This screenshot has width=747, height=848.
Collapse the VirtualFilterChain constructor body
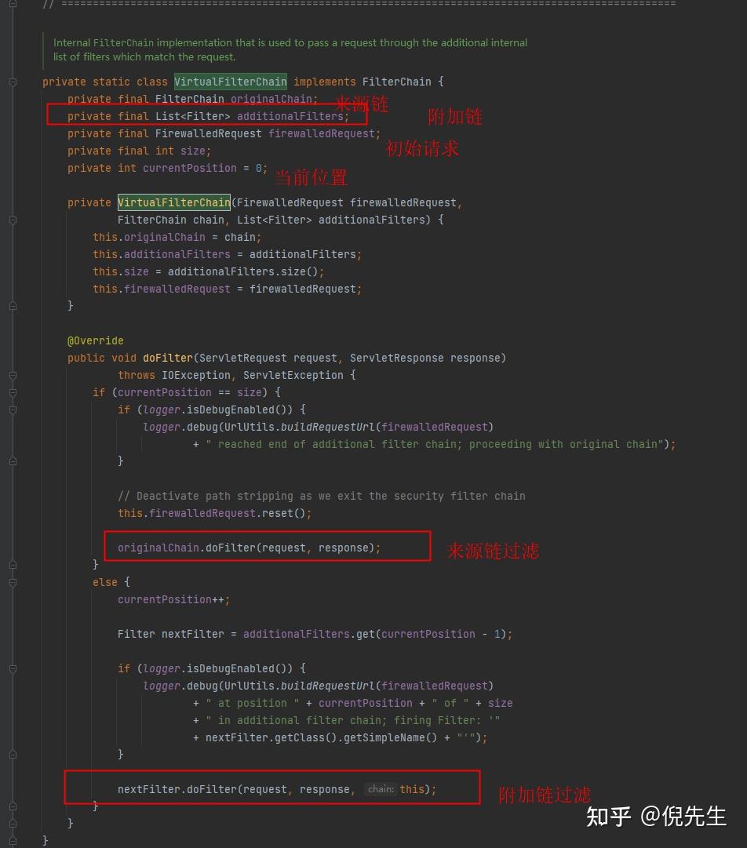12,220
